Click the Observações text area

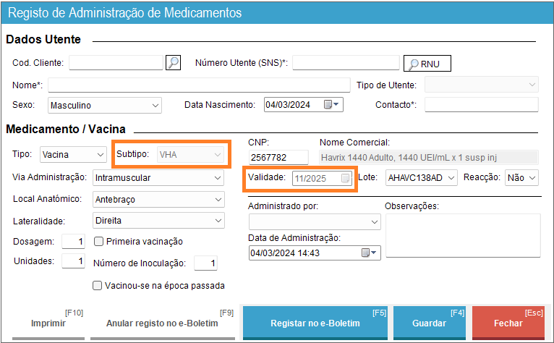coord(462,234)
